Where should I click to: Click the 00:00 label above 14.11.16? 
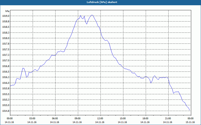10,118
